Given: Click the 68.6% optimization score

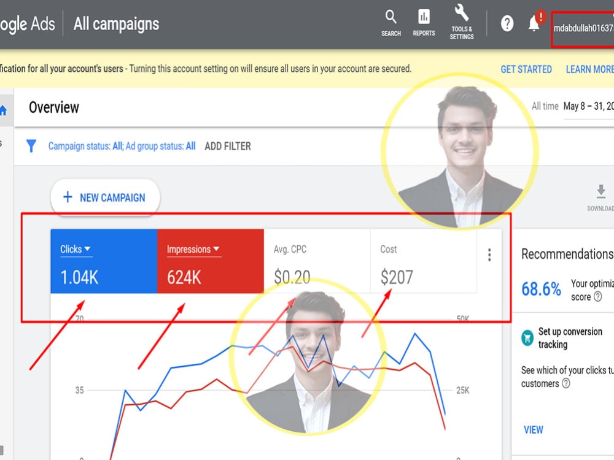Looking at the screenshot, I should click(x=541, y=289).
